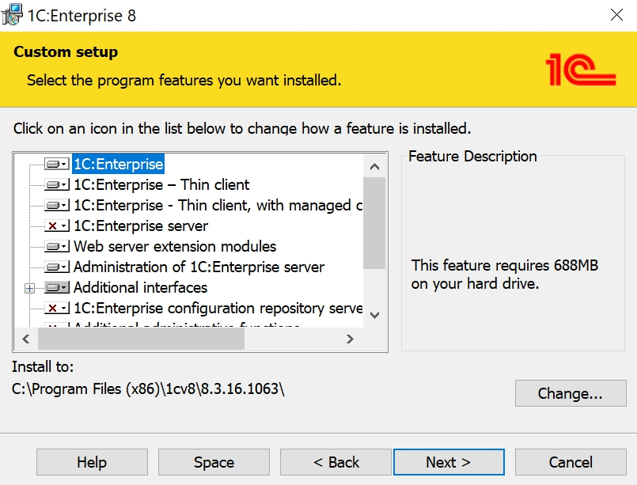Click the installer icon in title bar
The image size is (637, 485).
pos(12,14)
